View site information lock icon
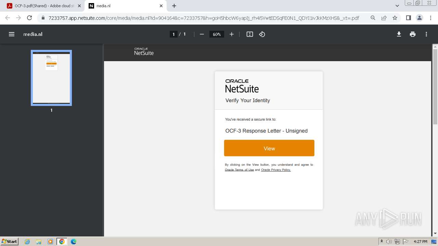 point(43,18)
